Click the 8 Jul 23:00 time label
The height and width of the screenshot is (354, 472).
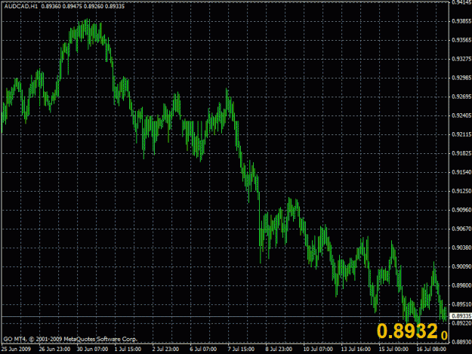click(x=279, y=349)
